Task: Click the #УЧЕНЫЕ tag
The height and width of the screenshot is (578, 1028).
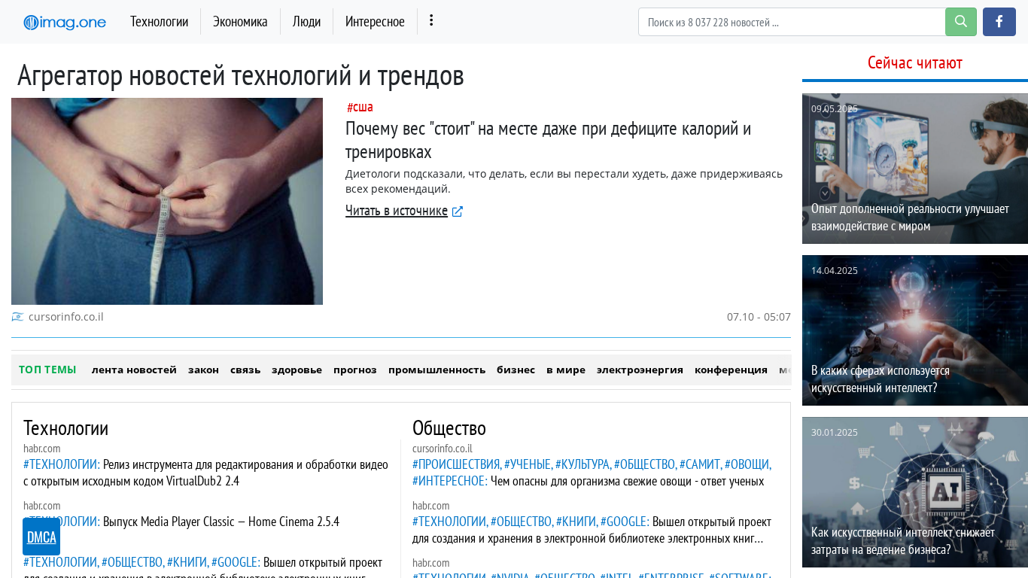Action: (528, 464)
